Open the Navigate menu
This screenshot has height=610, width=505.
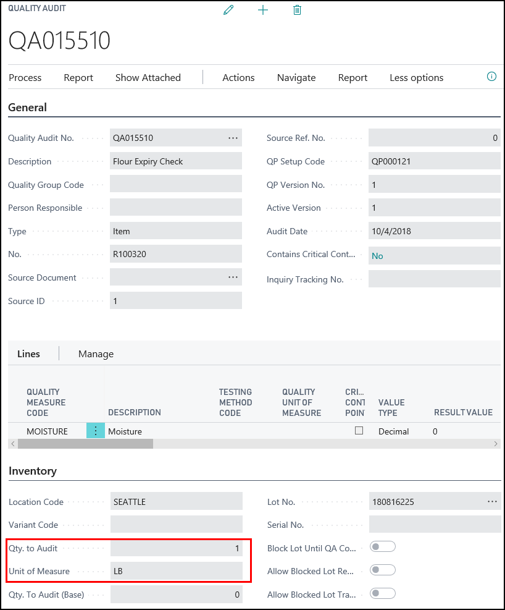pyautogui.click(x=296, y=77)
